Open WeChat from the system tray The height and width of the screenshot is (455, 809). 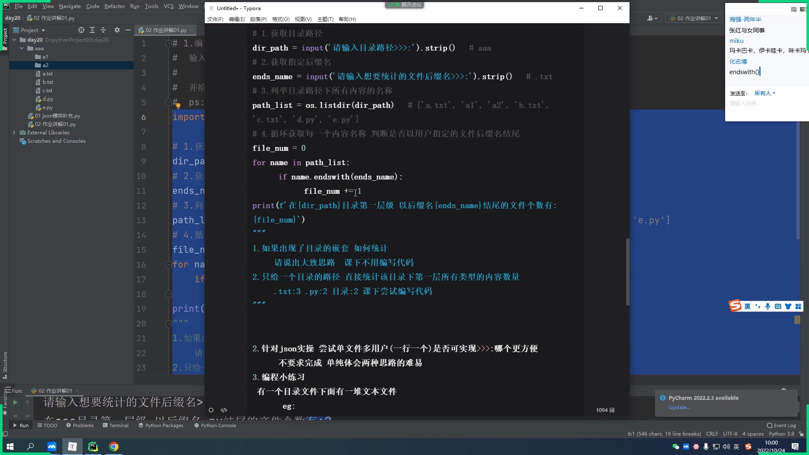pos(676,447)
